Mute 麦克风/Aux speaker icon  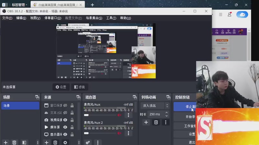click(x=119, y=115)
